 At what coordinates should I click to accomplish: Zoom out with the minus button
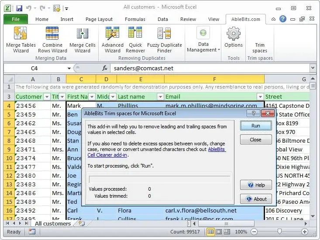[x=254, y=232]
